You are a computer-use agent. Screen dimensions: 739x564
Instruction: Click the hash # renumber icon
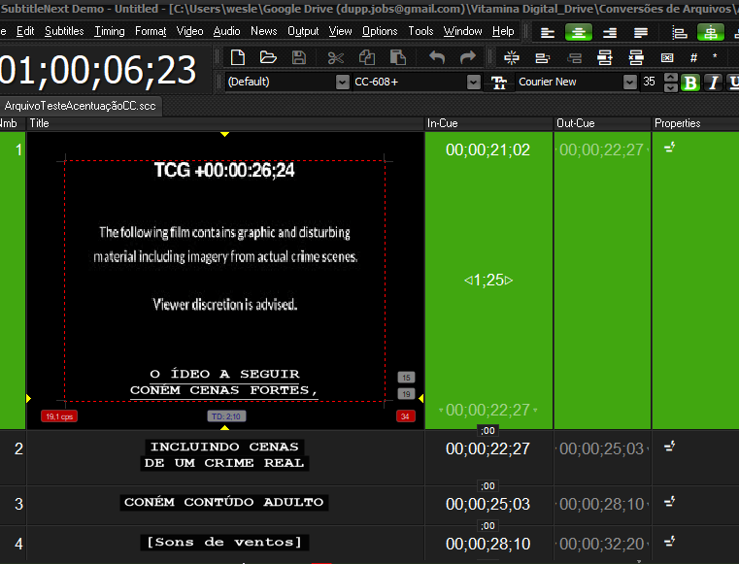(693, 58)
